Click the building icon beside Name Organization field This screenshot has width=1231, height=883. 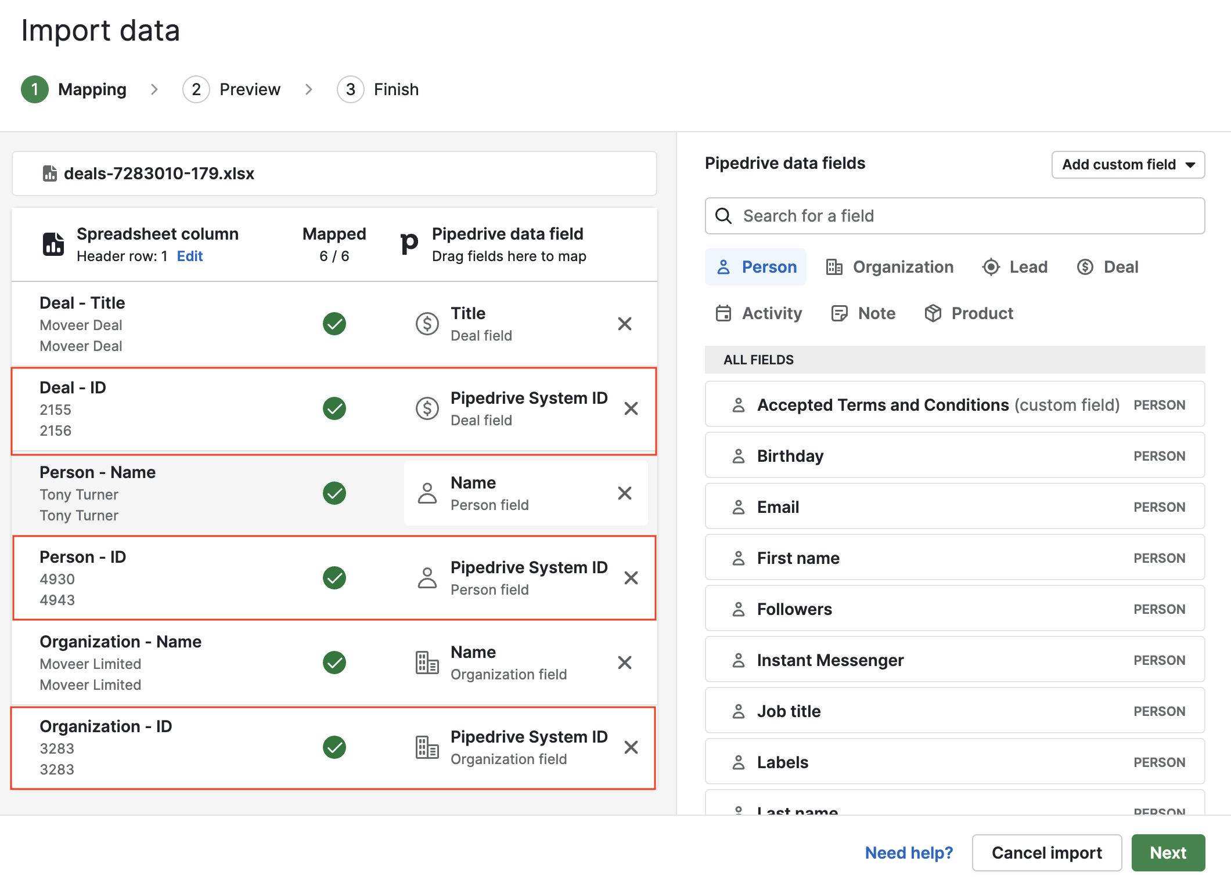pyautogui.click(x=427, y=663)
